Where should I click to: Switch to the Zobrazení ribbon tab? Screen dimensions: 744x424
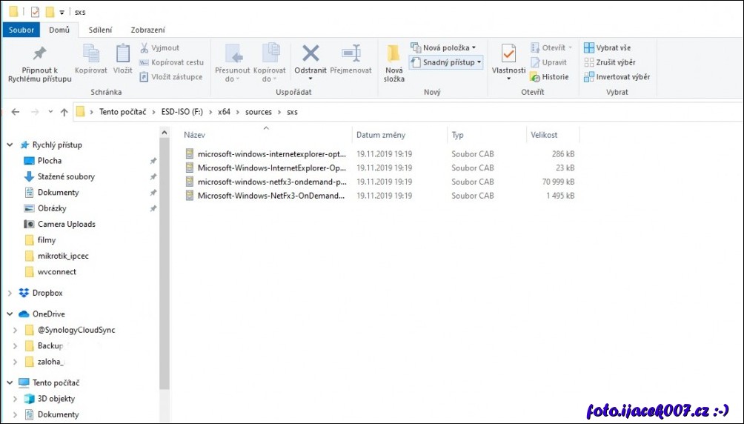(x=147, y=30)
